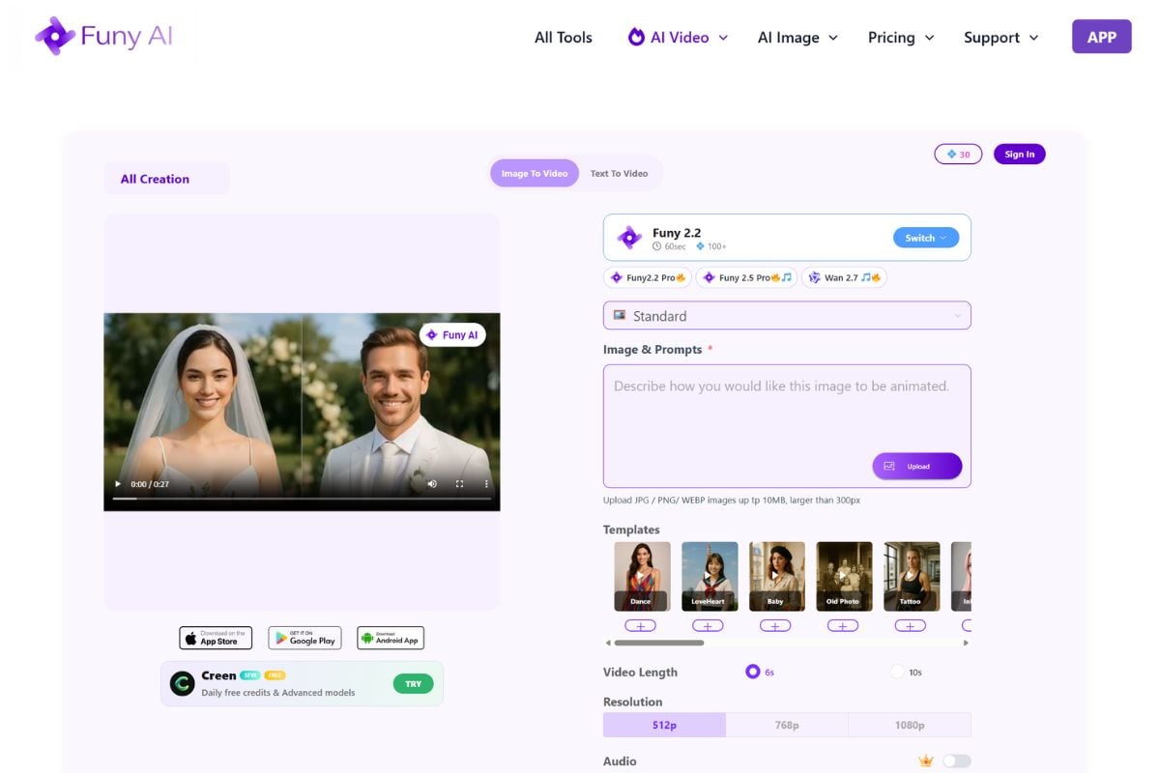This screenshot has height=773, width=1160.
Task: Set resolution to 768p
Action: pos(787,725)
